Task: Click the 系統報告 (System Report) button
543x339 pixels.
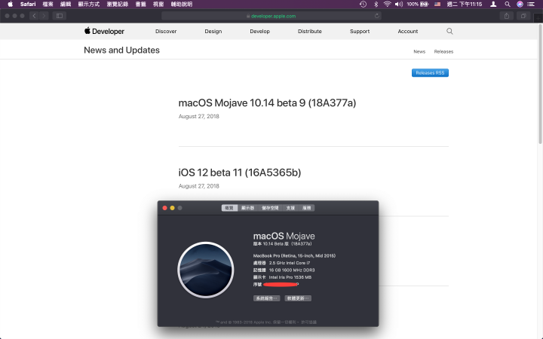Action: point(266,298)
